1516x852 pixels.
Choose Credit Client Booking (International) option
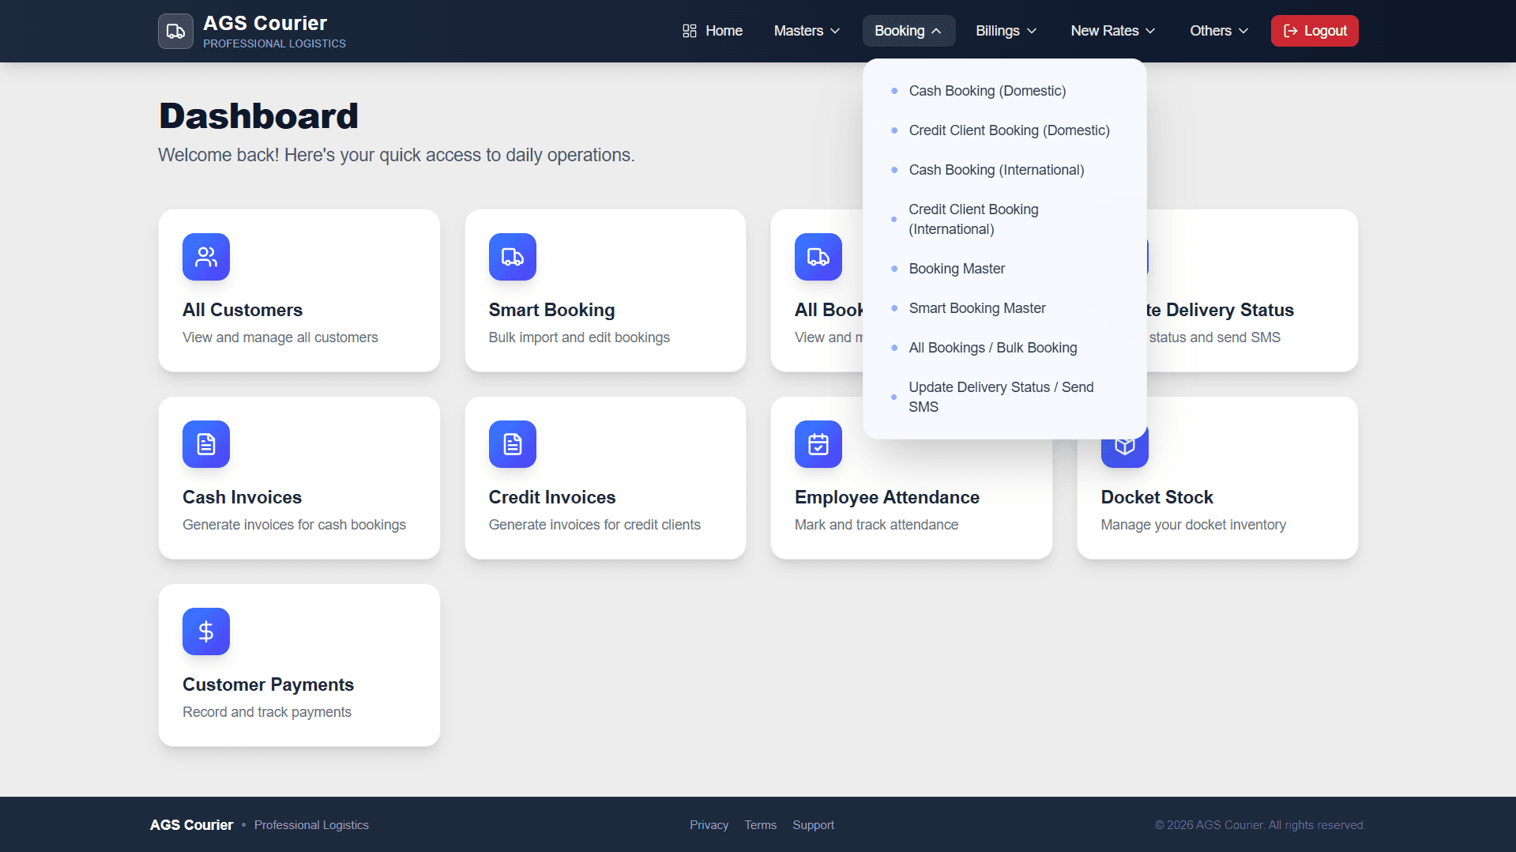pos(973,219)
